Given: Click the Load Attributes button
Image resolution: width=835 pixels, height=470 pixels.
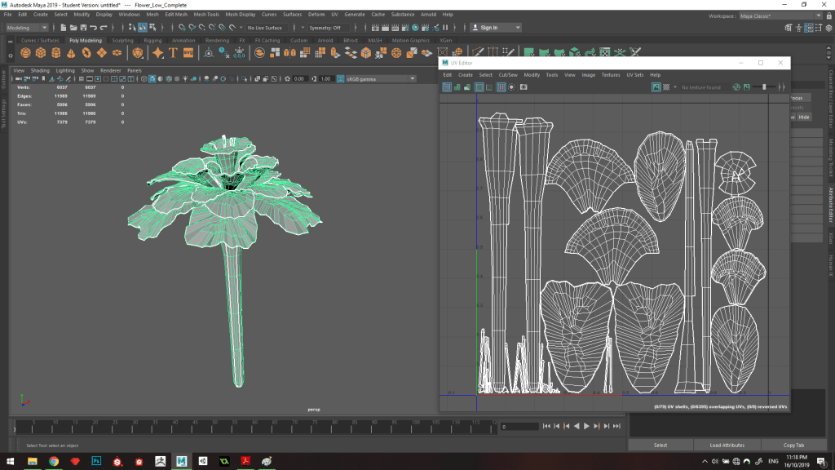Looking at the screenshot, I should point(727,445).
